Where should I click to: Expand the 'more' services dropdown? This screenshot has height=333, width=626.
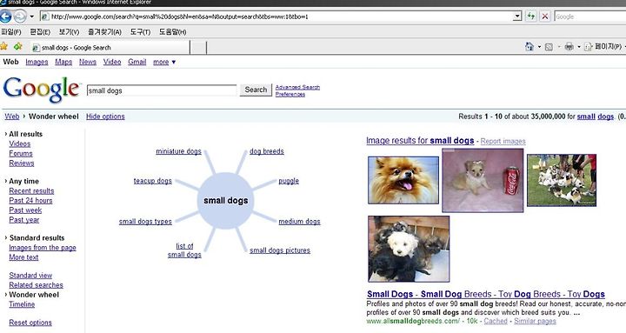tap(164, 62)
